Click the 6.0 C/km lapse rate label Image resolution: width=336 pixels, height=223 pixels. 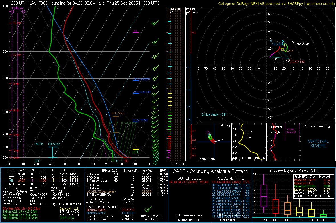tap(117, 113)
